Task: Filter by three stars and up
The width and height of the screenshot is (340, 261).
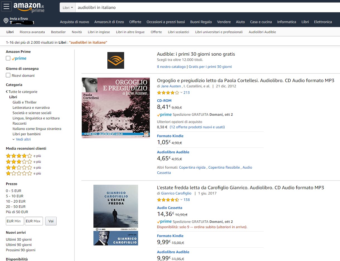Action: tap(19, 162)
